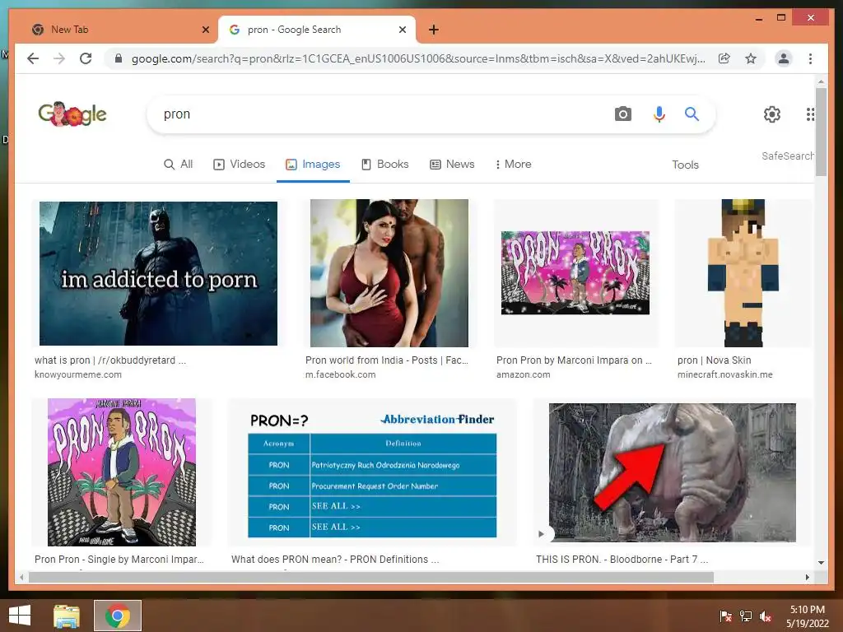This screenshot has width=843, height=632.
Task: Close the New Tab tab
Action: click(x=205, y=30)
